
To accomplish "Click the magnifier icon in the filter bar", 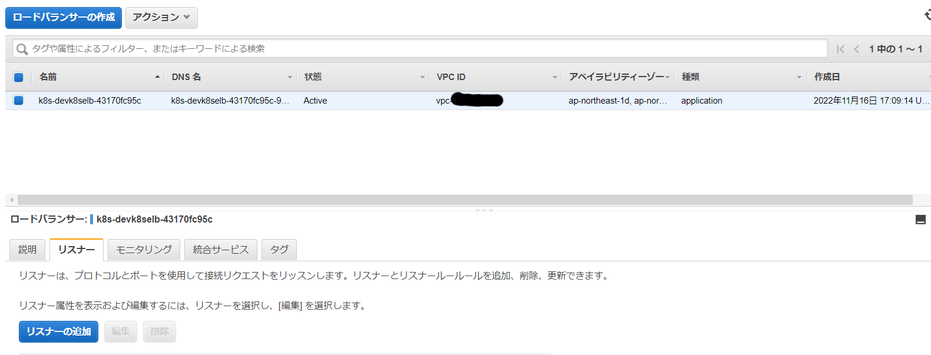I will point(22,49).
